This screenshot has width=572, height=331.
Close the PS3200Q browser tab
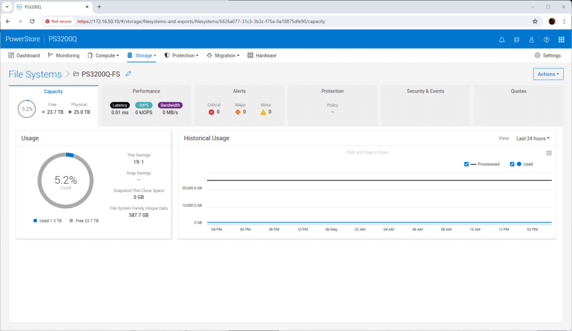[87, 7]
